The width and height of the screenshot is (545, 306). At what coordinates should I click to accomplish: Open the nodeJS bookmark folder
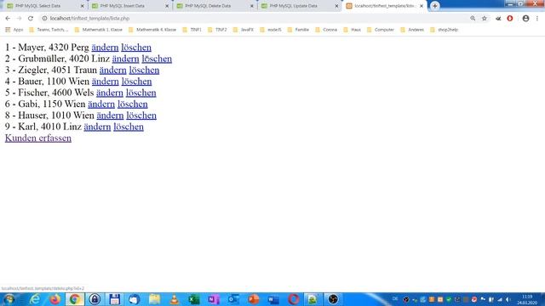(x=271, y=30)
